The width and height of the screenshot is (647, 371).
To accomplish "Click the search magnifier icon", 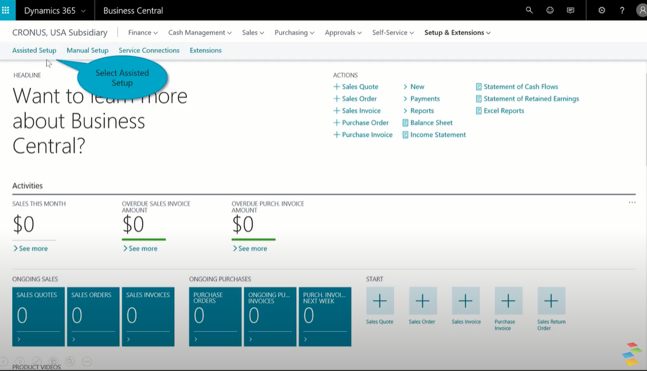I will click(x=529, y=10).
